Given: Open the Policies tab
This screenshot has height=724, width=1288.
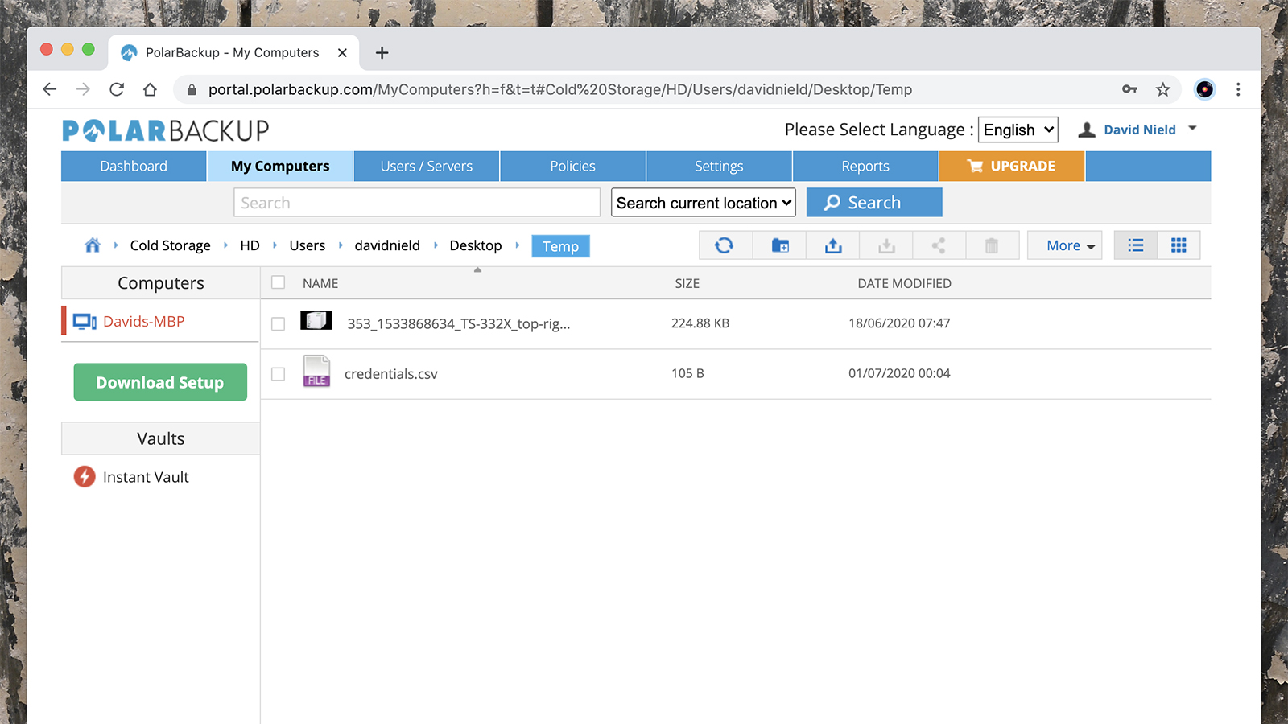Looking at the screenshot, I should (x=573, y=166).
